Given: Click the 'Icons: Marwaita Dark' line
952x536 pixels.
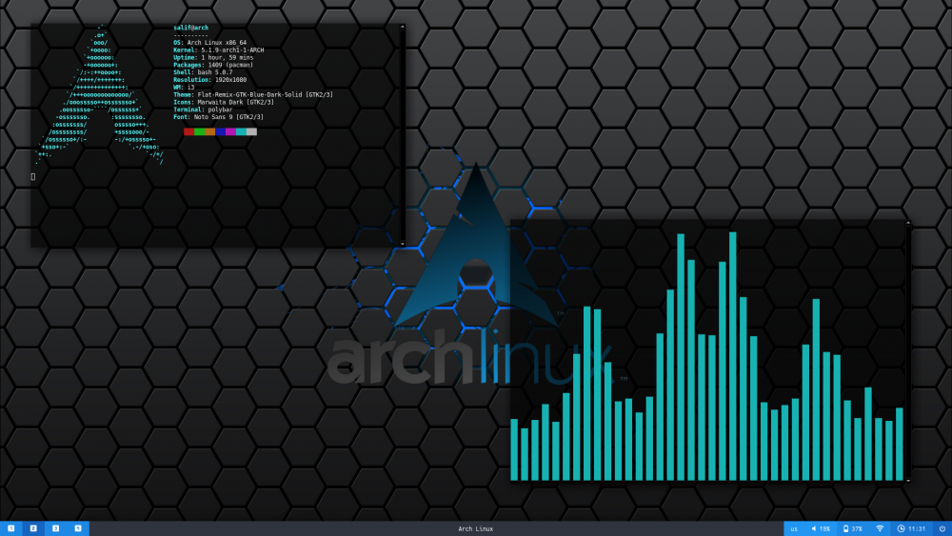Looking at the screenshot, I should pyautogui.click(x=224, y=102).
